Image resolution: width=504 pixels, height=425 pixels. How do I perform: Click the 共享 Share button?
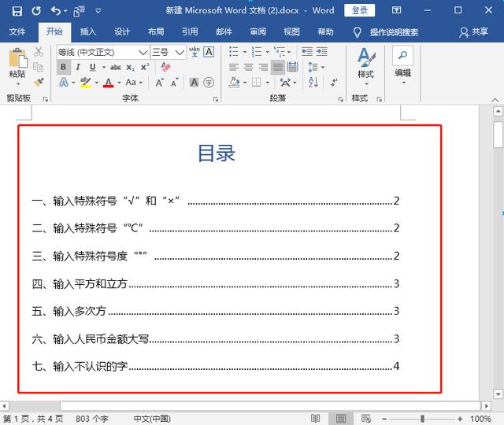click(x=474, y=31)
